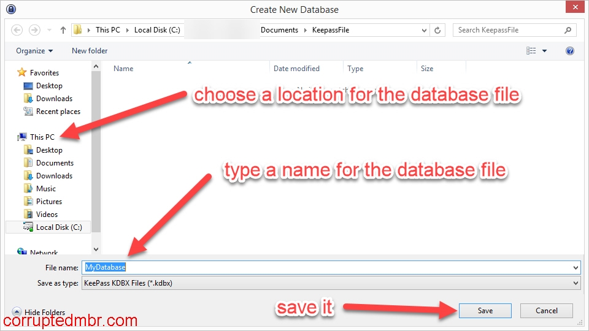Click the Recent places icon
Screen dimensions: 589x331
(x=28, y=111)
